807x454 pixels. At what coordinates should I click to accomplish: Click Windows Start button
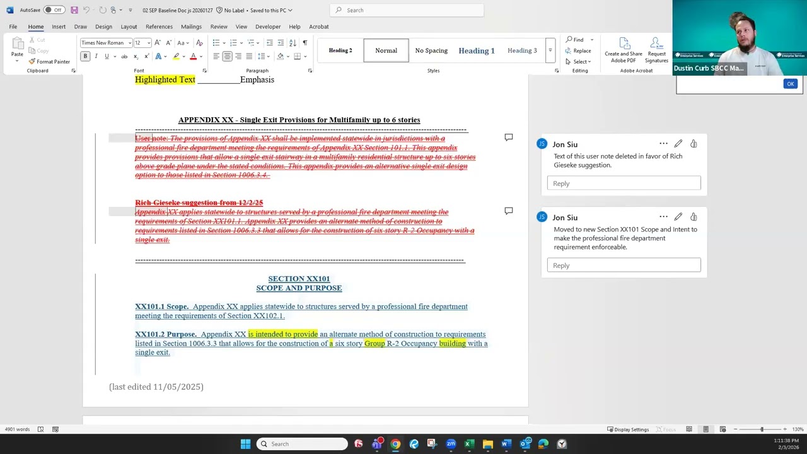[x=245, y=444]
